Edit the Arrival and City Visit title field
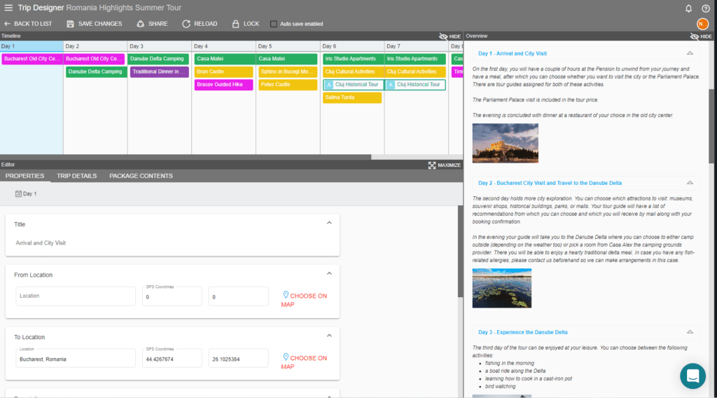The width and height of the screenshot is (717, 398). [x=172, y=243]
